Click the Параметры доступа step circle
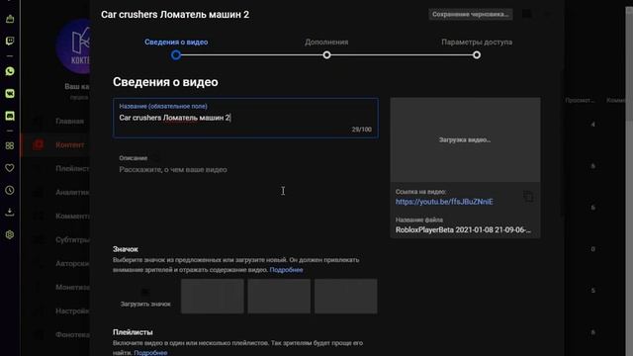Viewport: 633px width, 356px height. [477, 55]
